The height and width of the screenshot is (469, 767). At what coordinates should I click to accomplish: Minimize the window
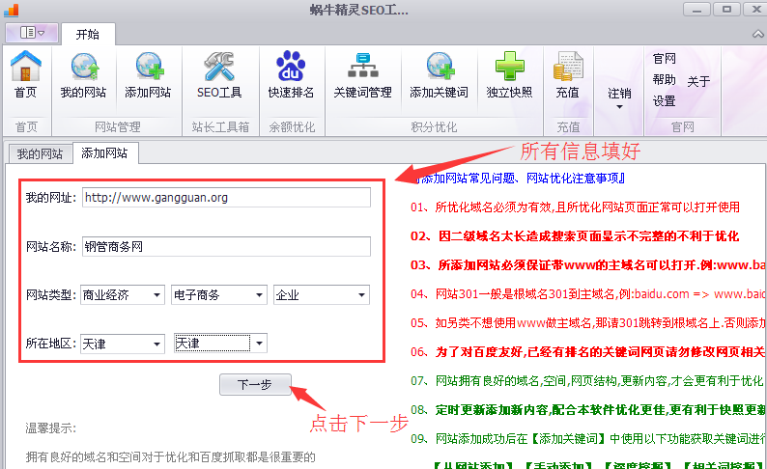click(x=696, y=10)
